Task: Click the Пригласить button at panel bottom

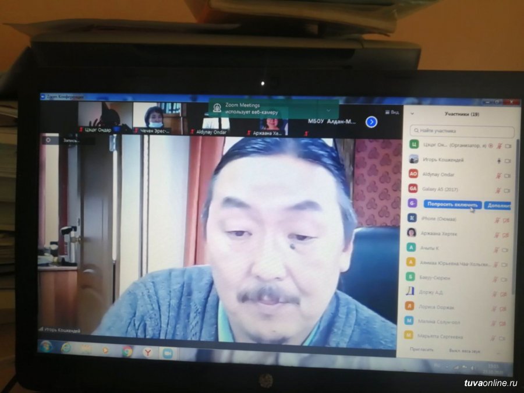Action: [422, 350]
